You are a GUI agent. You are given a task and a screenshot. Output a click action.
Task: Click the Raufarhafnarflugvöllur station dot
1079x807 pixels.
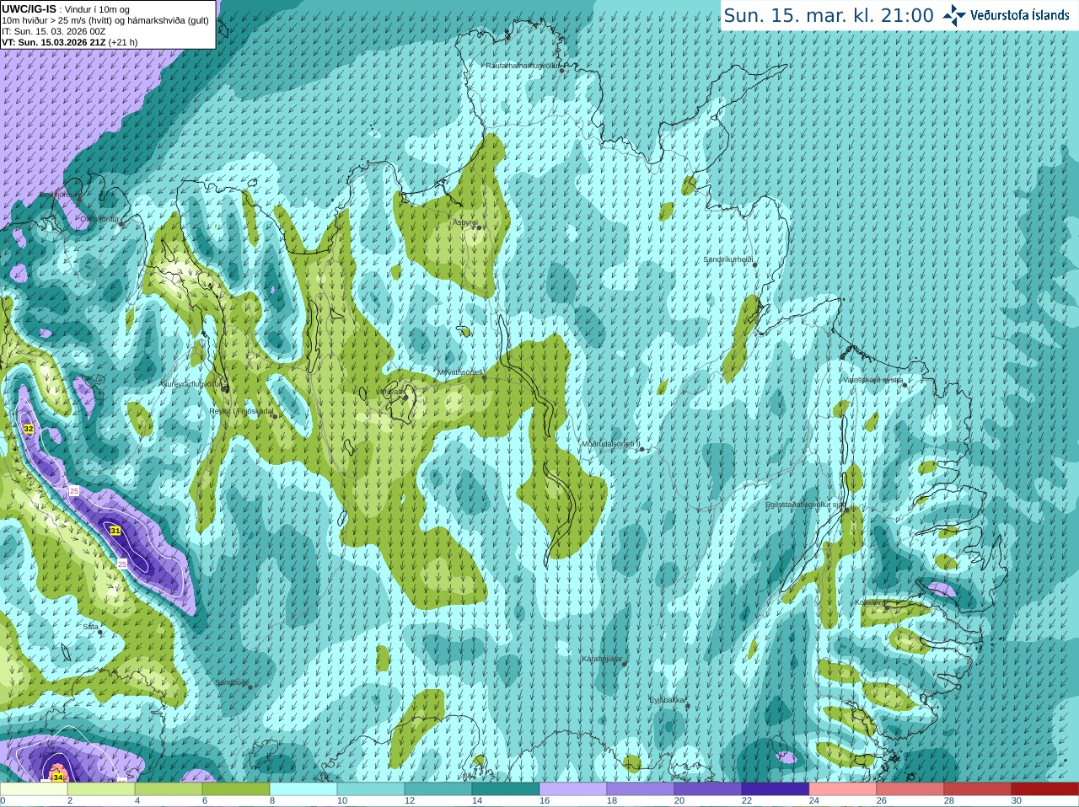click(562, 70)
